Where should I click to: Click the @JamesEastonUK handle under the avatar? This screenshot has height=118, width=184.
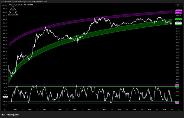coord(13,15)
